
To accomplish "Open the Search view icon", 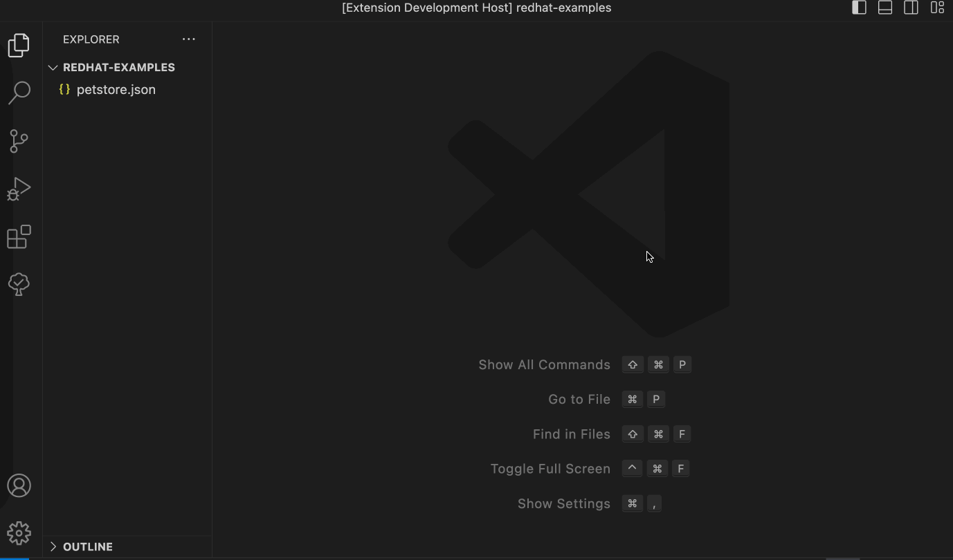I will 19,93.
